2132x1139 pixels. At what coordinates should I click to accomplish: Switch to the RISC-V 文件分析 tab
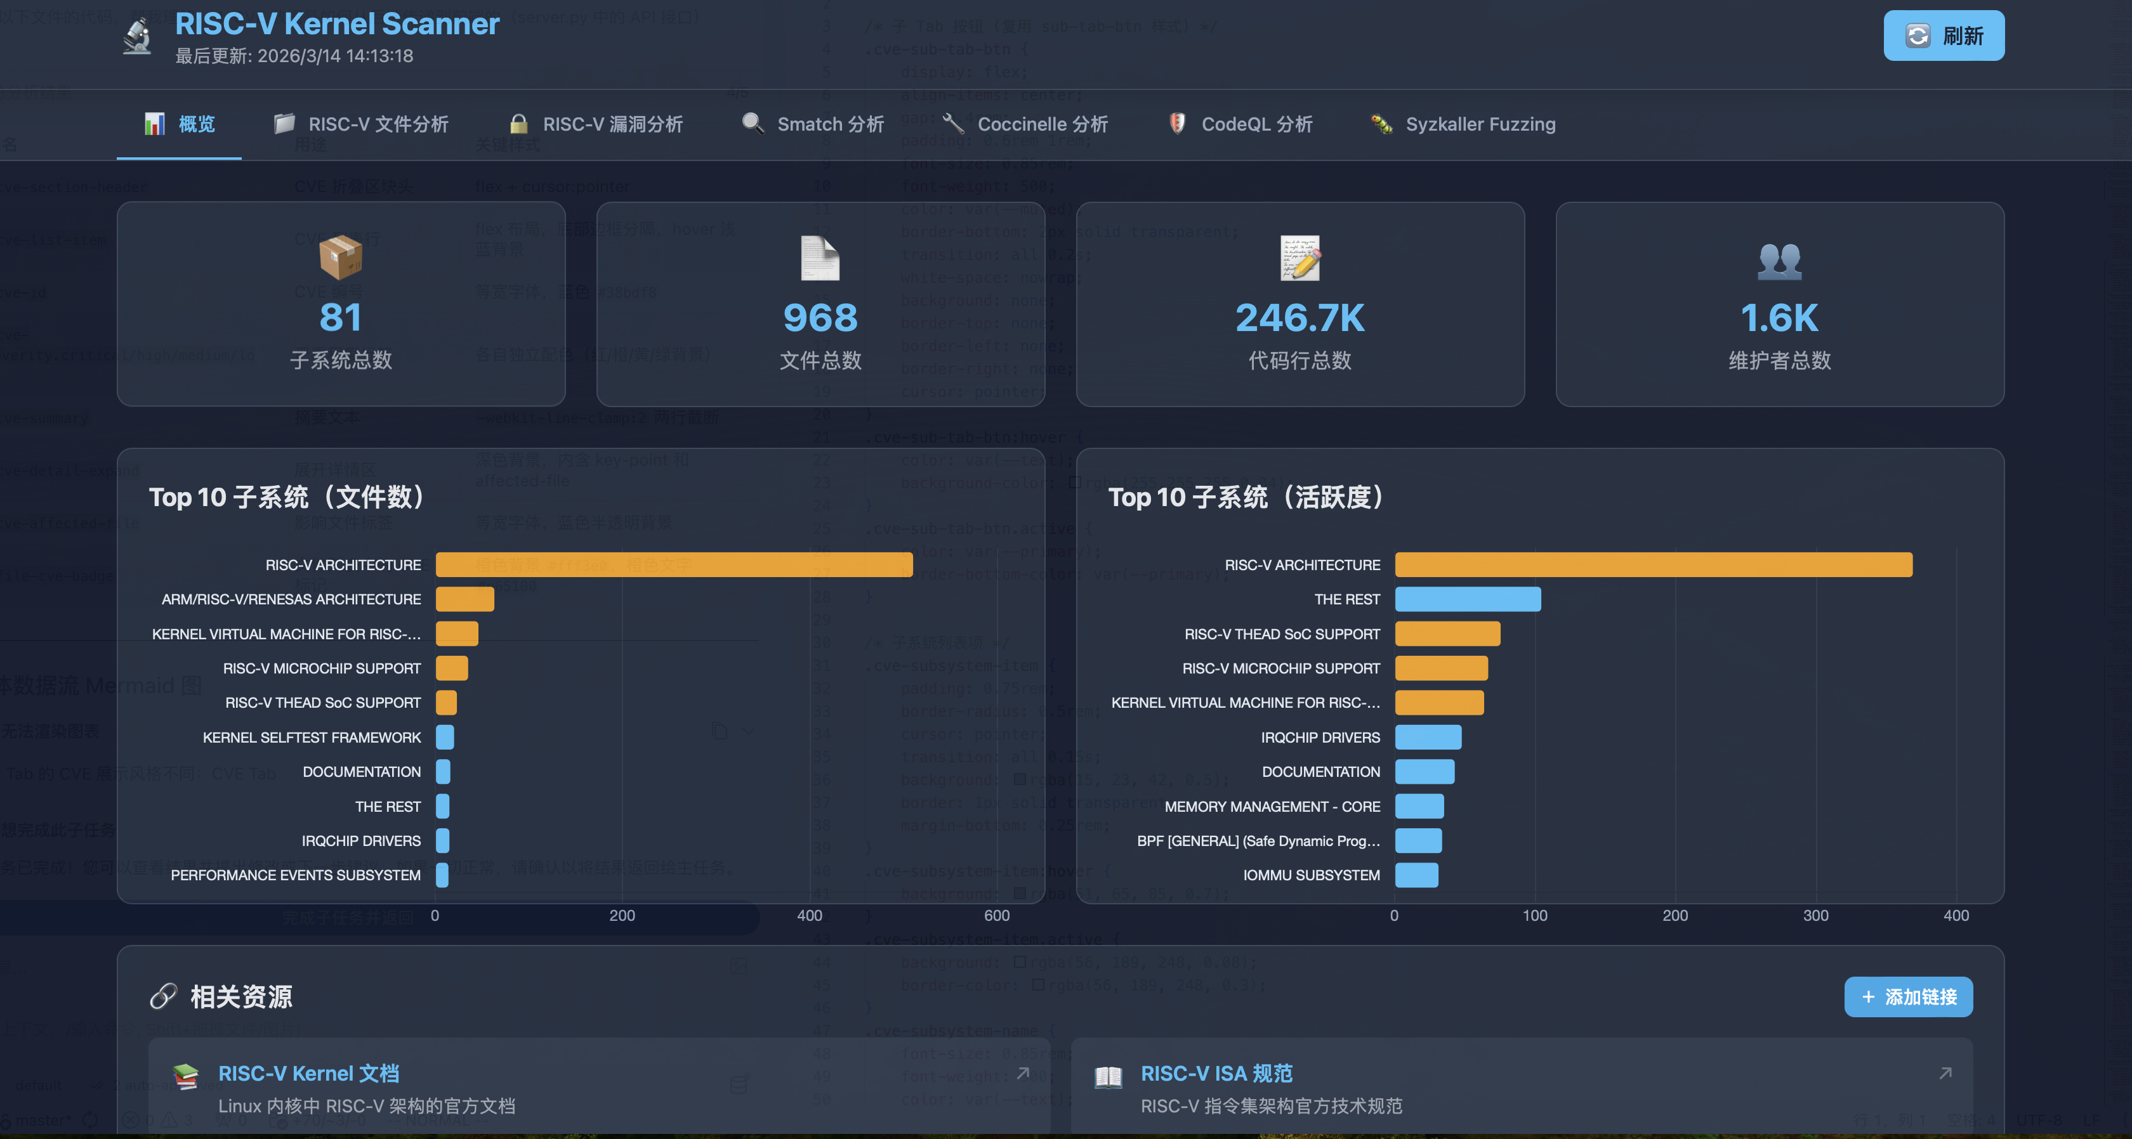(x=361, y=124)
